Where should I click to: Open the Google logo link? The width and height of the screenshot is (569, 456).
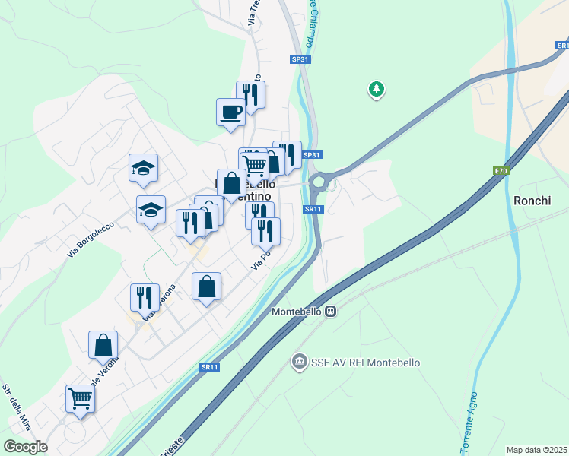(25, 447)
